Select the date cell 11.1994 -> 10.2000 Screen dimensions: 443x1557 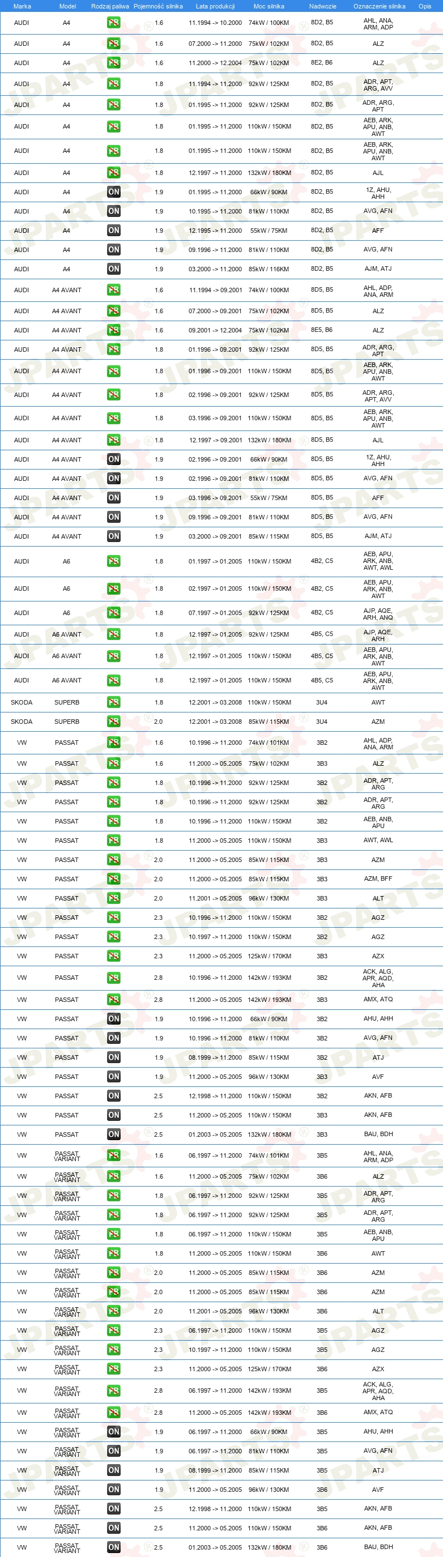tap(215, 23)
